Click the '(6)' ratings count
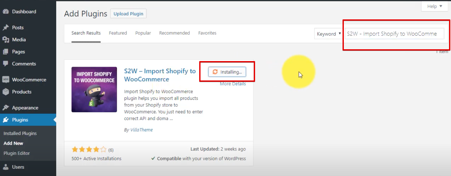This screenshot has width=451, height=176. [111, 150]
